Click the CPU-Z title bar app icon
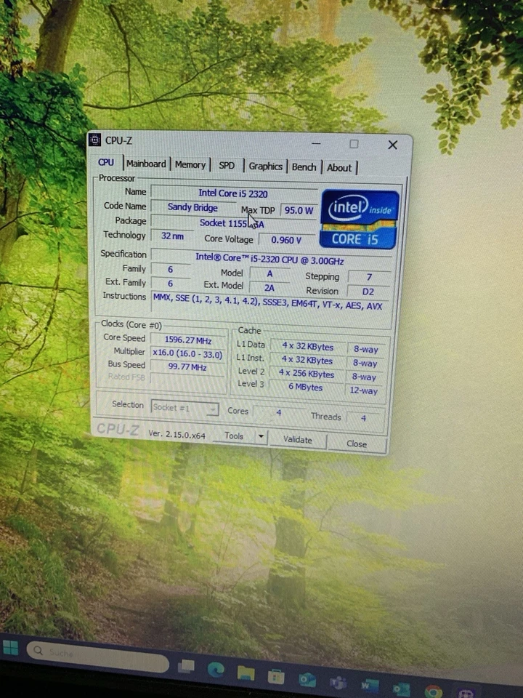The width and height of the screenshot is (523, 698). [x=94, y=140]
